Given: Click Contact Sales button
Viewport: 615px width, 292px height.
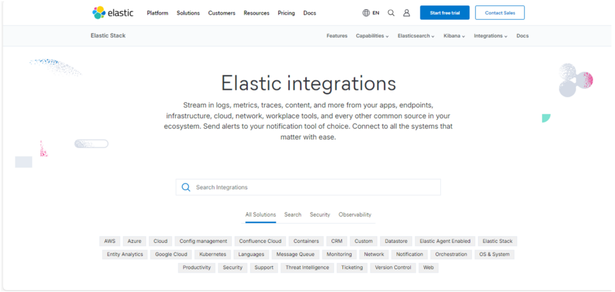Looking at the screenshot, I should coord(500,13).
